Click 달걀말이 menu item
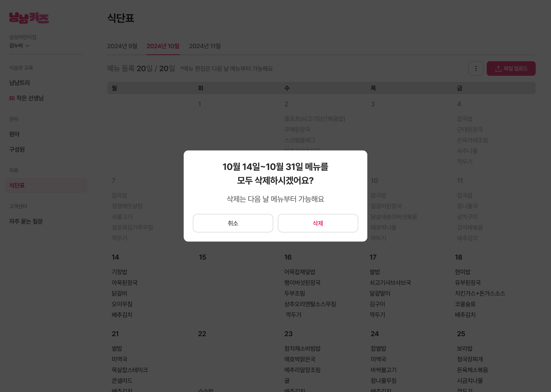Image resolution: width=551 pixels, height=392 pixels. tap(380, 293)
